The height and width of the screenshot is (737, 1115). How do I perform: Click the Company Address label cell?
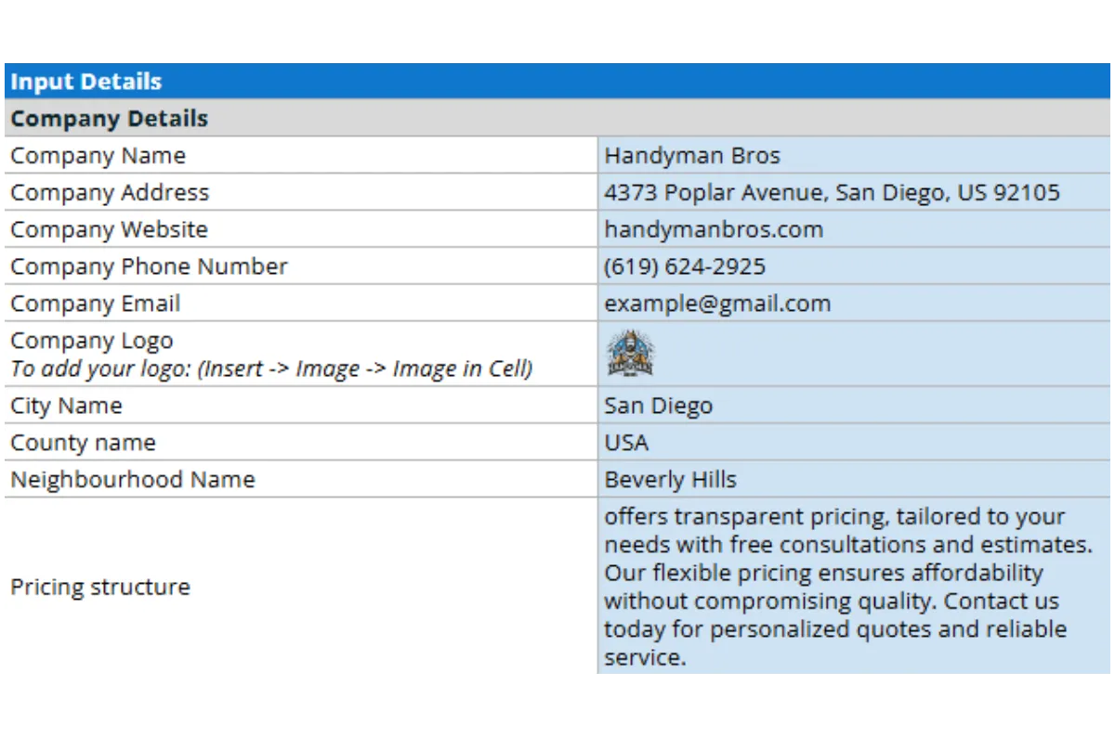(x=301, y=192)
